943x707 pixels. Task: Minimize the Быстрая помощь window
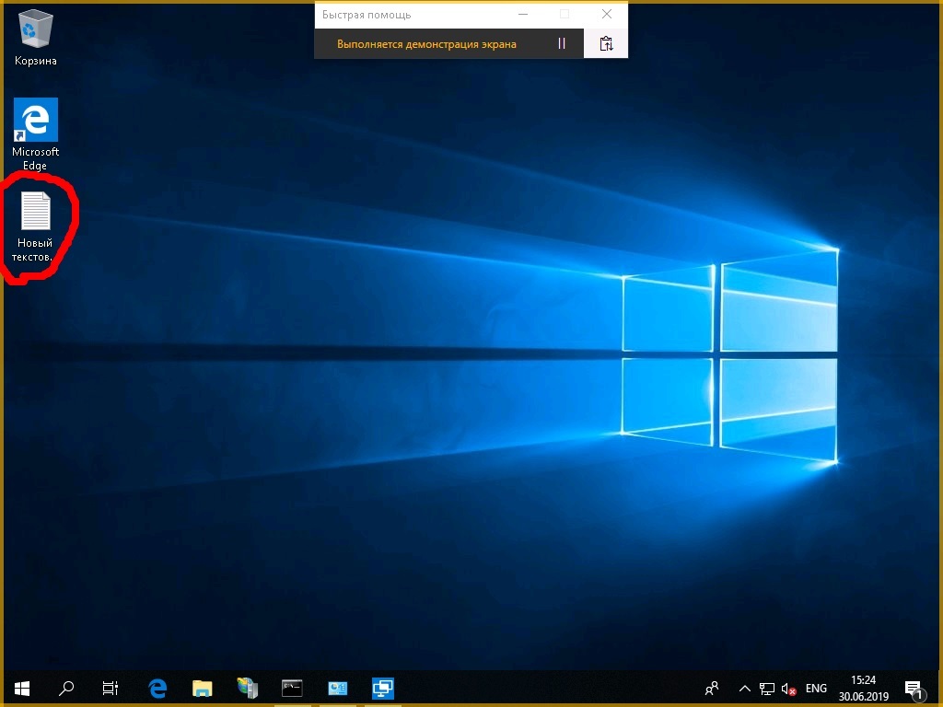point(523,14)
